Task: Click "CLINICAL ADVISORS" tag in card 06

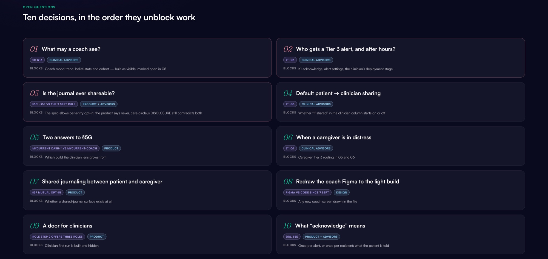Action: tap(316, 148)
